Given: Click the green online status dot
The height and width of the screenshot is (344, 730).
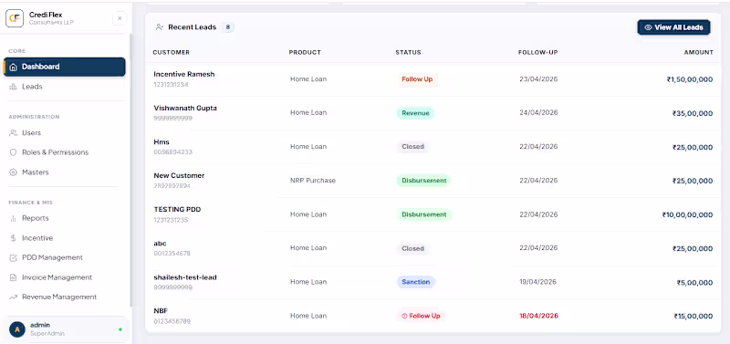Looking at the screenshot, I should (x=120, y=329).
